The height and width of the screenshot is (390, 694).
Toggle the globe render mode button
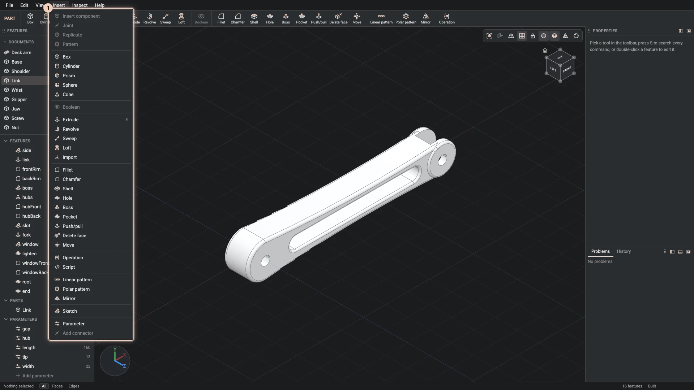(x=554, y=36)
